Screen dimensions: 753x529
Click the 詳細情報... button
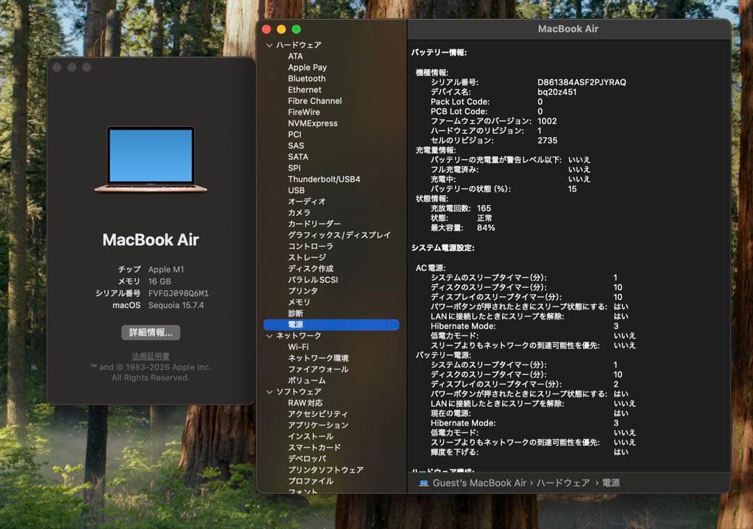click(151, 332)
